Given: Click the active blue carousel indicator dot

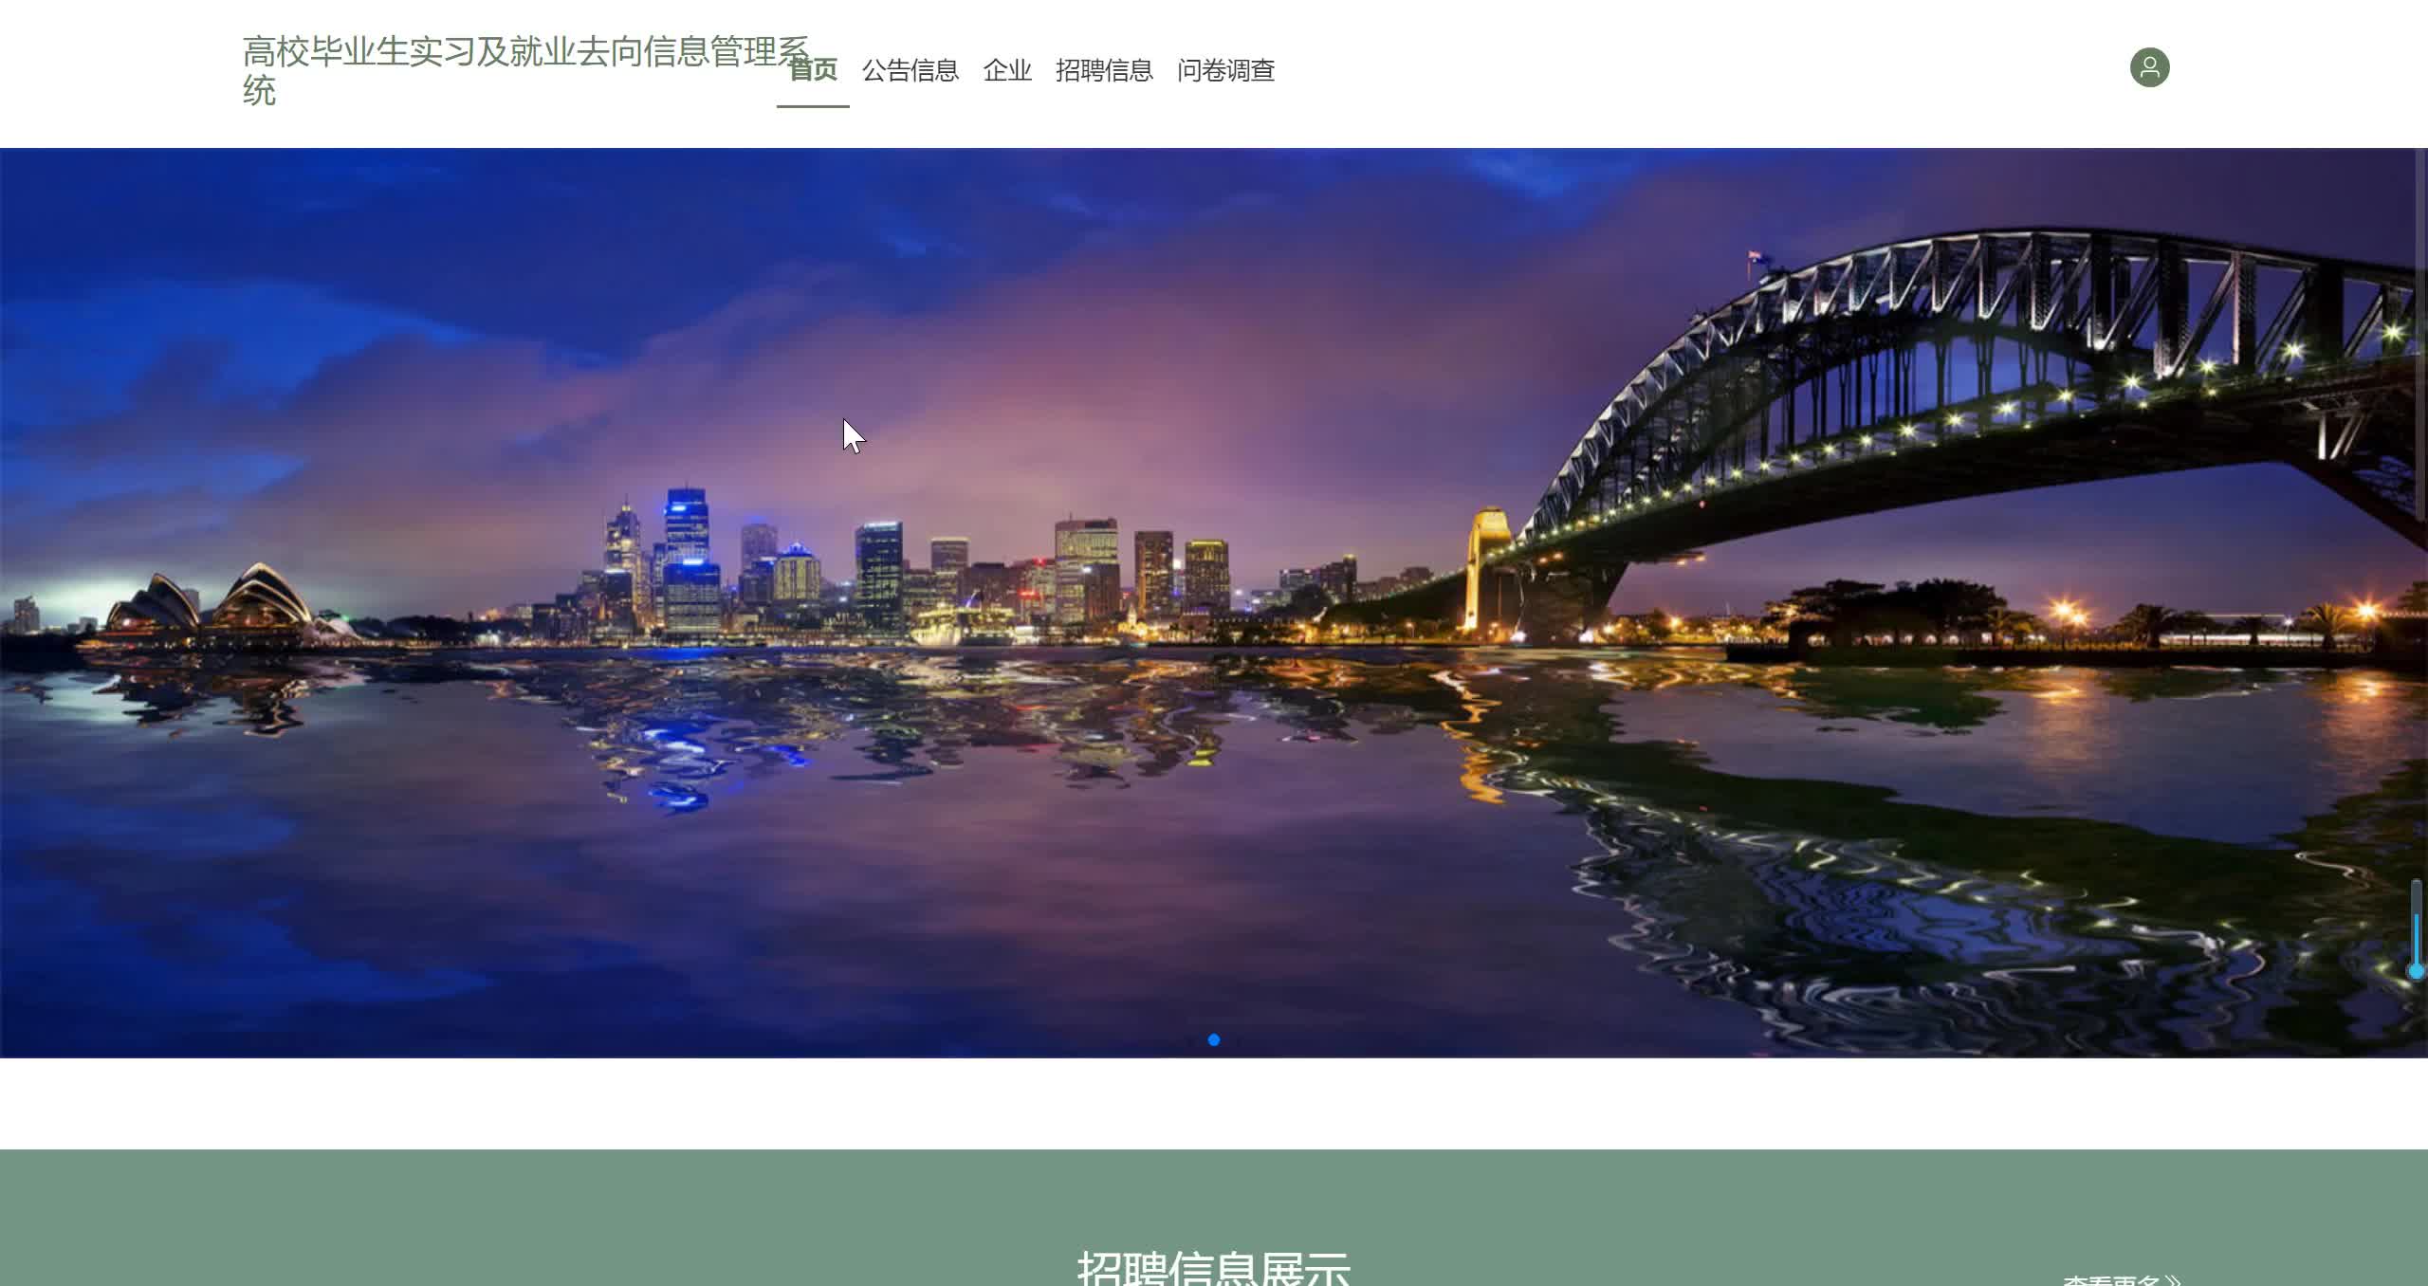Looking at the screenshot, I should 1213,1039.
